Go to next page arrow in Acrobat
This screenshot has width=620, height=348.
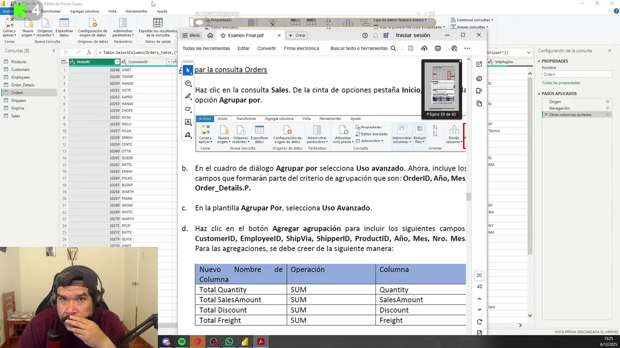coord(480,310)
